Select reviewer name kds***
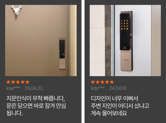This screenshot has width=166, height=123. (98, 88)
